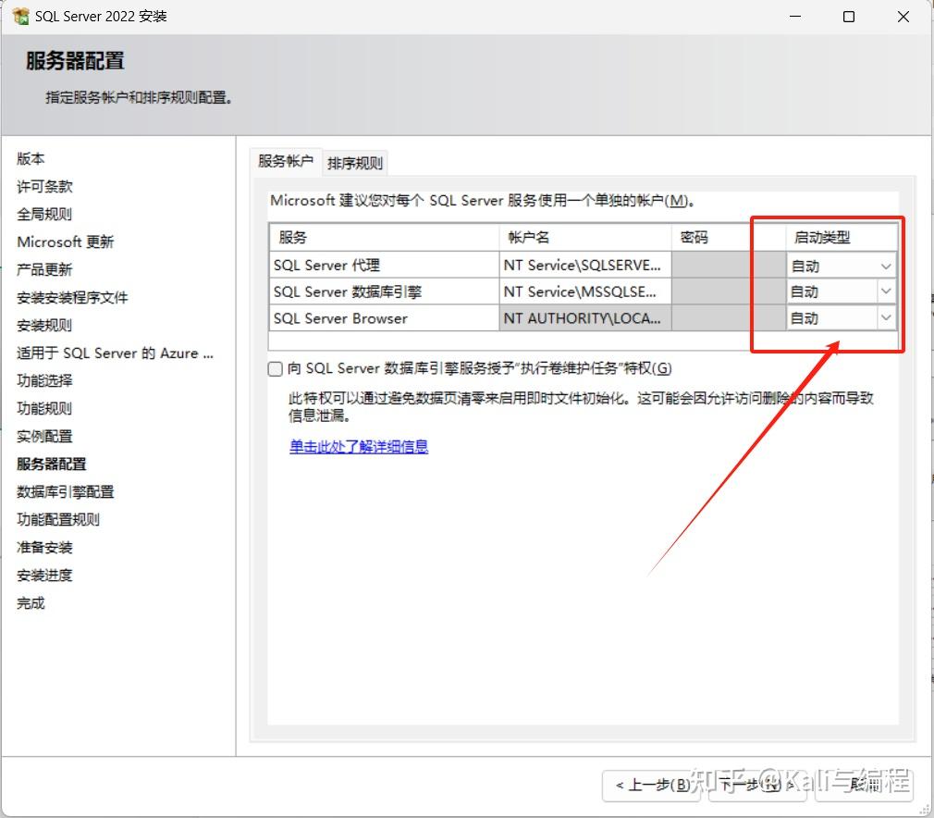Open startup type dropdown for SQL Server 代理
This screenshot has width=934, height=818.
885,265
